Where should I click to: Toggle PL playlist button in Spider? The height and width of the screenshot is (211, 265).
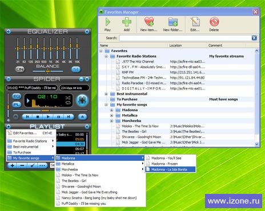pos(17,104)
